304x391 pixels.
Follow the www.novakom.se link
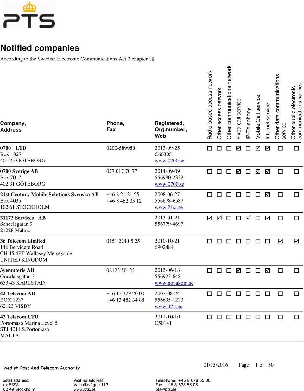174,283
